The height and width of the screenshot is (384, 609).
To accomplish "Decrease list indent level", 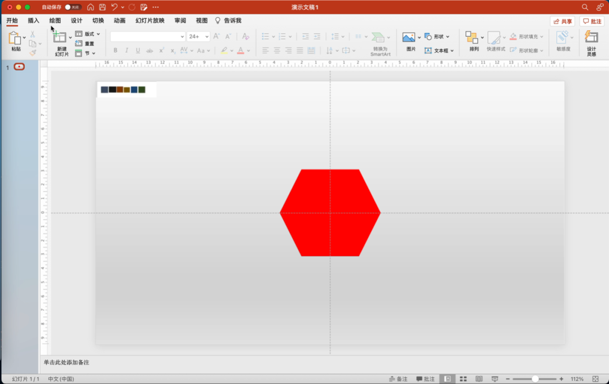I will point(305,37).
